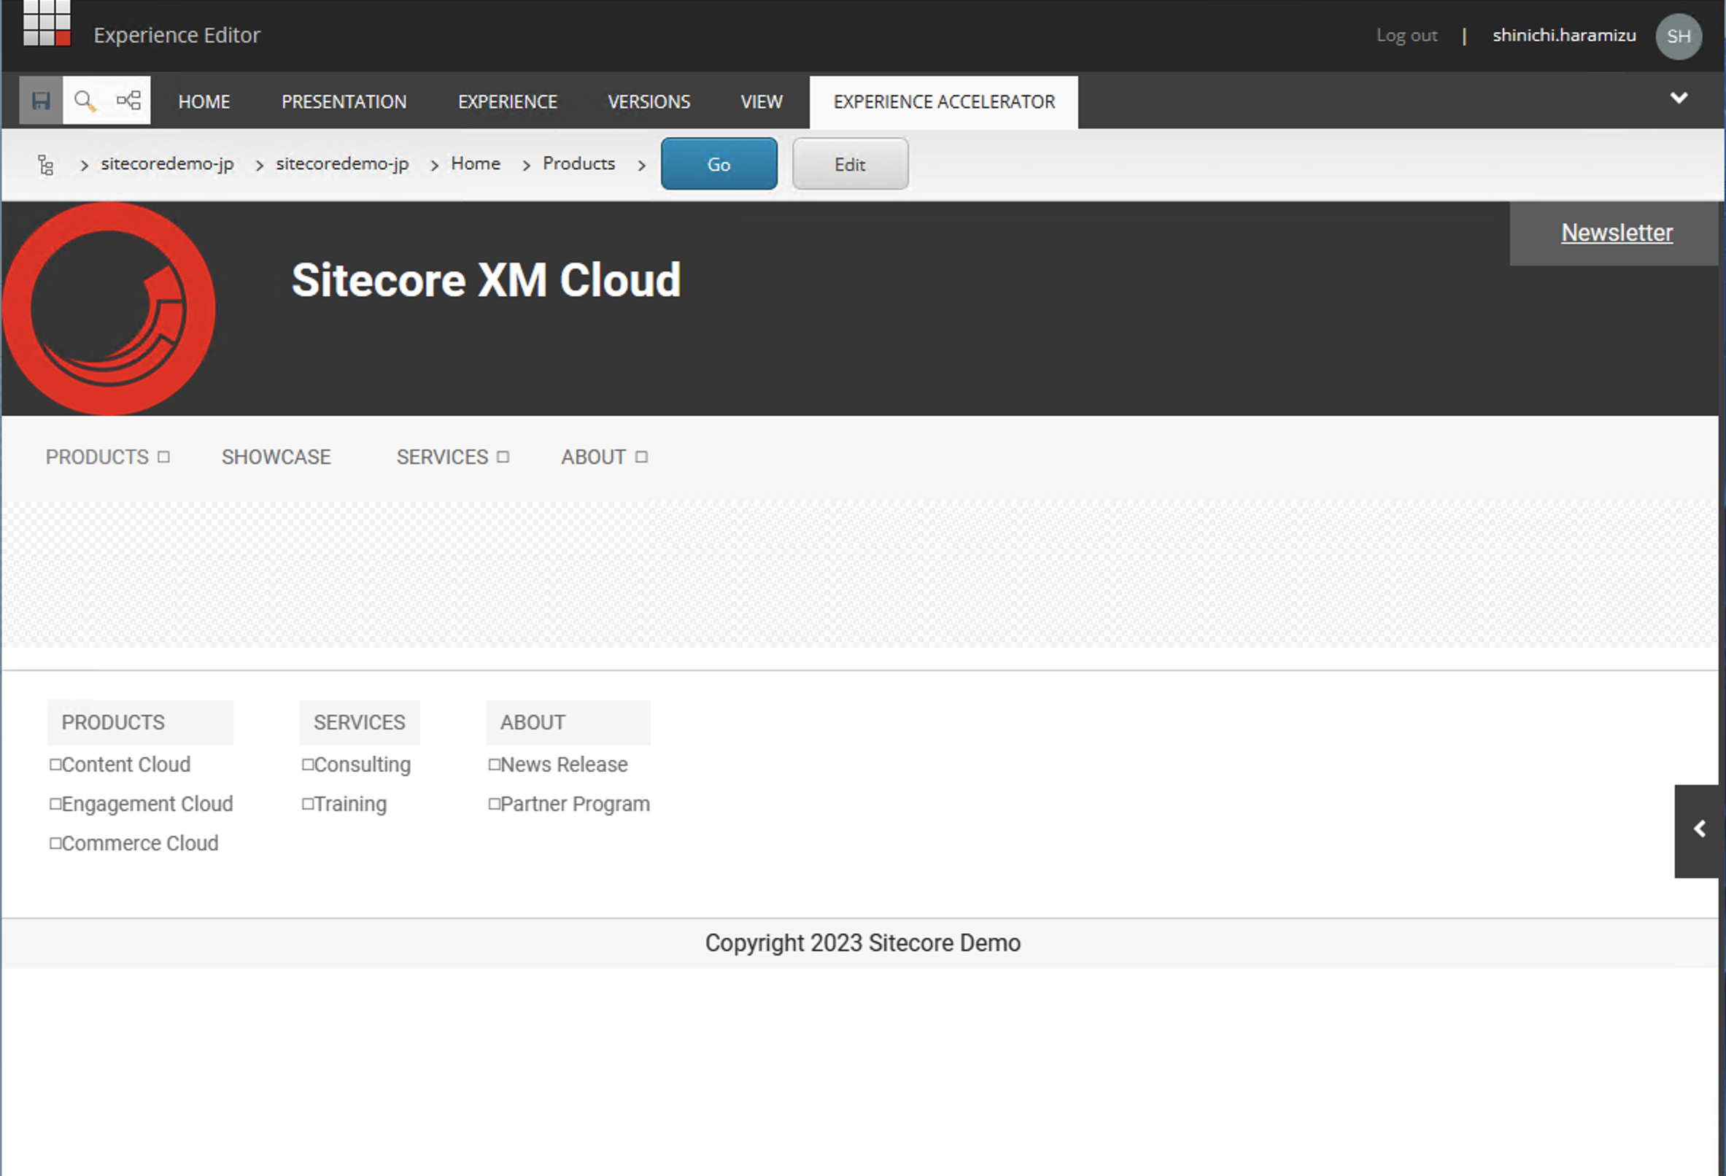The image size is (1726, 1176).
Task: Open footer SERVICES heading link
Action: 360,722
